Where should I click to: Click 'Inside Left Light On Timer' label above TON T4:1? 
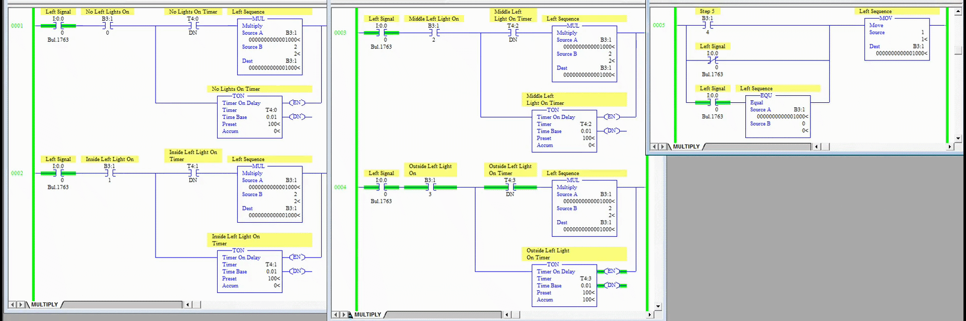point(236,240)
